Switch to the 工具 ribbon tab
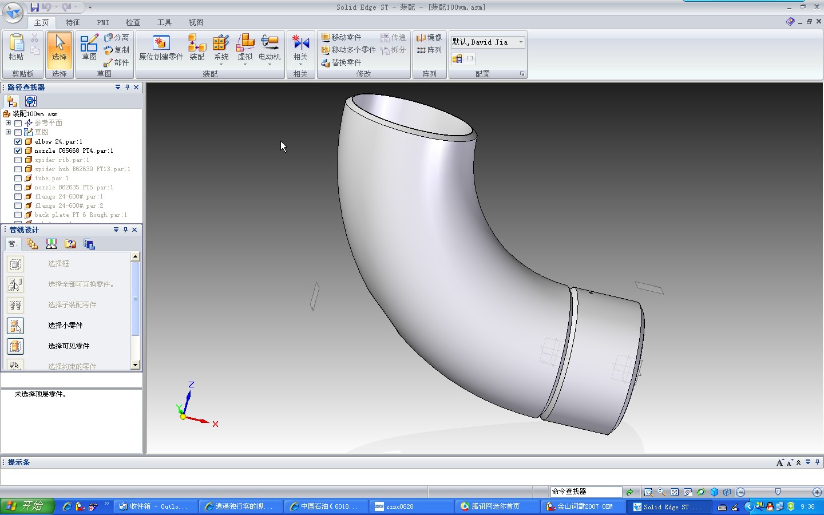This screenshot has height=515, width=824. pos(165,22)
